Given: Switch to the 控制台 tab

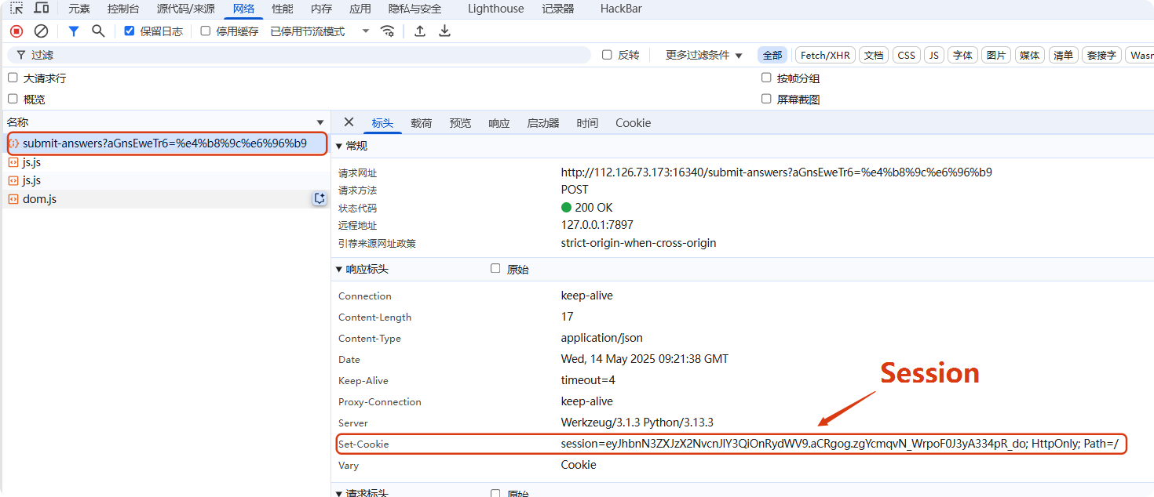Looking at the screenshot, I should [123, 9].
